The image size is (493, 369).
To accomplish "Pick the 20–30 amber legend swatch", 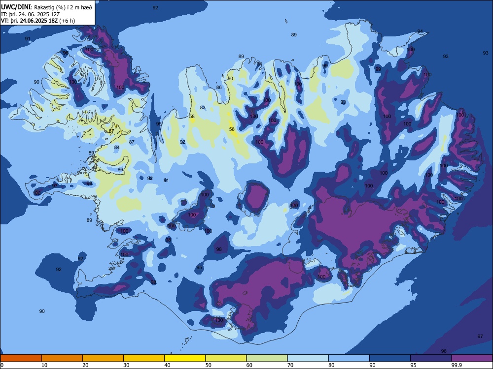I will (103, 358).
